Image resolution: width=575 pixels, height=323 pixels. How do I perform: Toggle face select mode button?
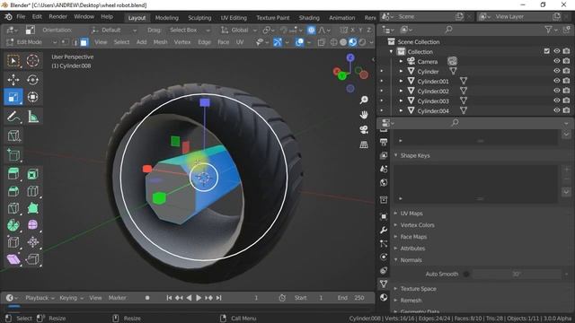click(84, 42)
